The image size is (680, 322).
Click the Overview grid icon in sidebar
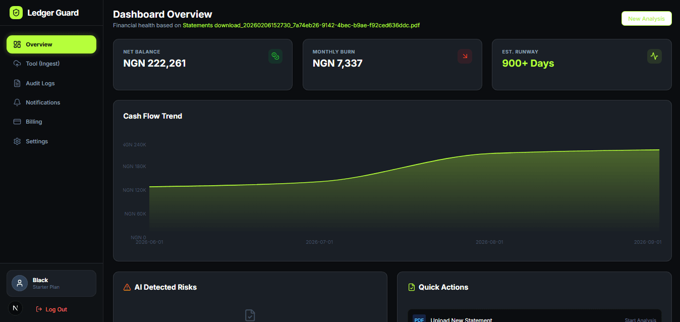pos(17,44)
